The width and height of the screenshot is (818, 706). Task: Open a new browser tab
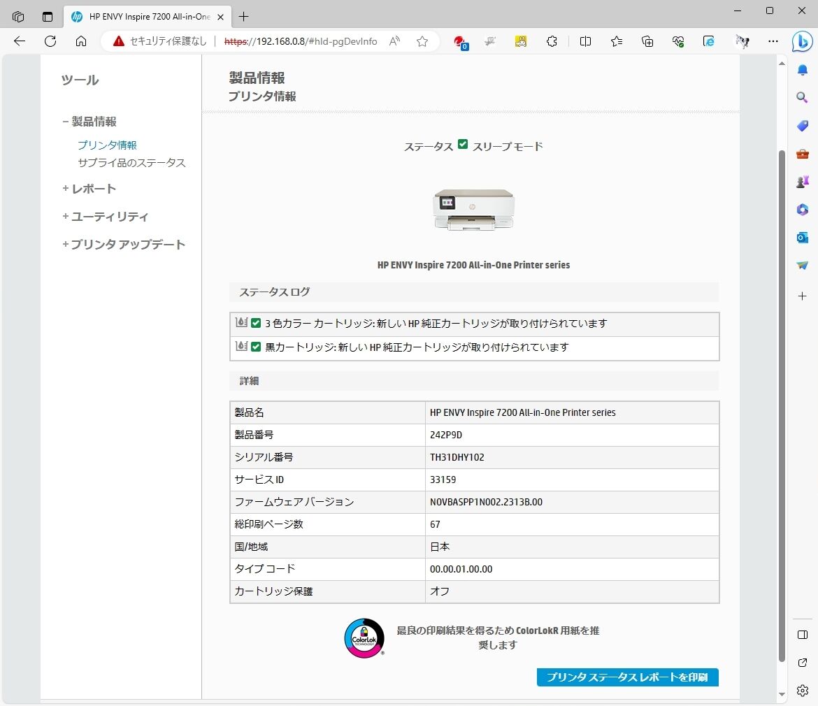click(243, 17)
